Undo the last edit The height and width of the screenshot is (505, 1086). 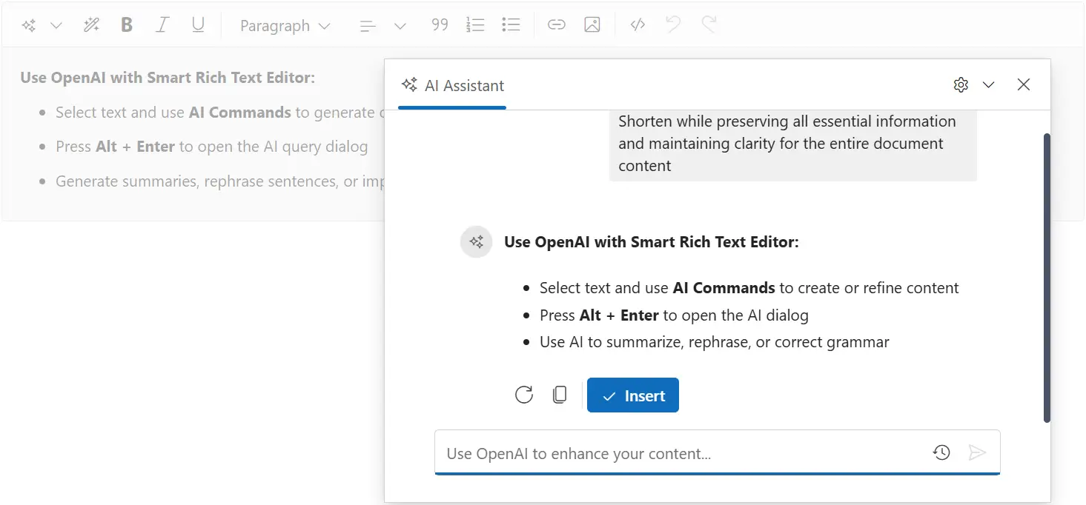point(673,25)
